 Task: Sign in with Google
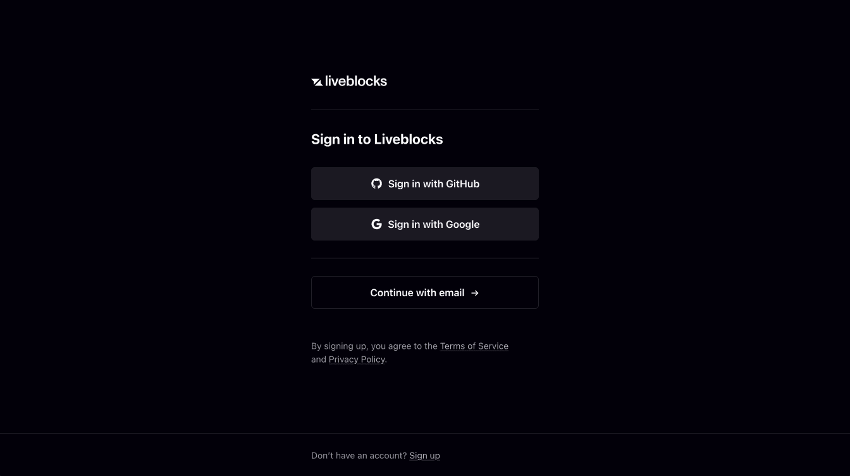coord(425,224)
